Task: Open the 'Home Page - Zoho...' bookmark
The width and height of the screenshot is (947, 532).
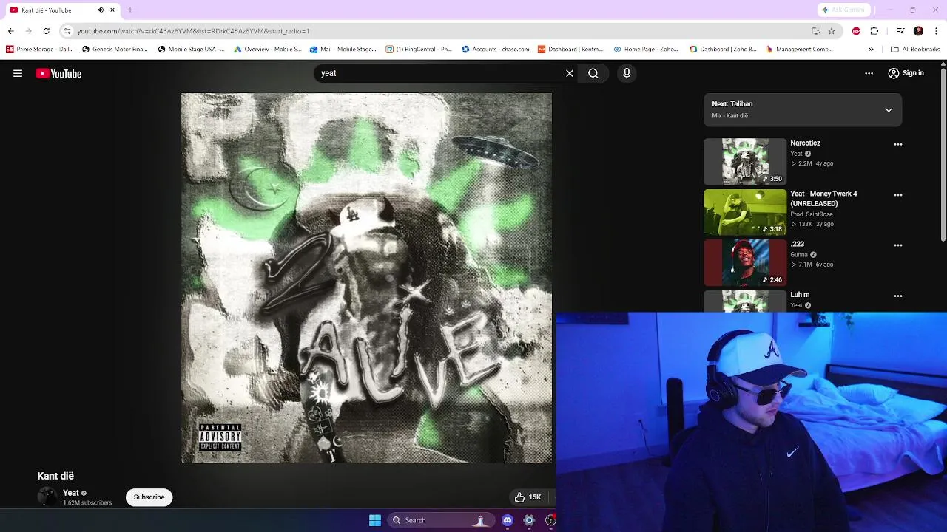Action: click(646, 50)
